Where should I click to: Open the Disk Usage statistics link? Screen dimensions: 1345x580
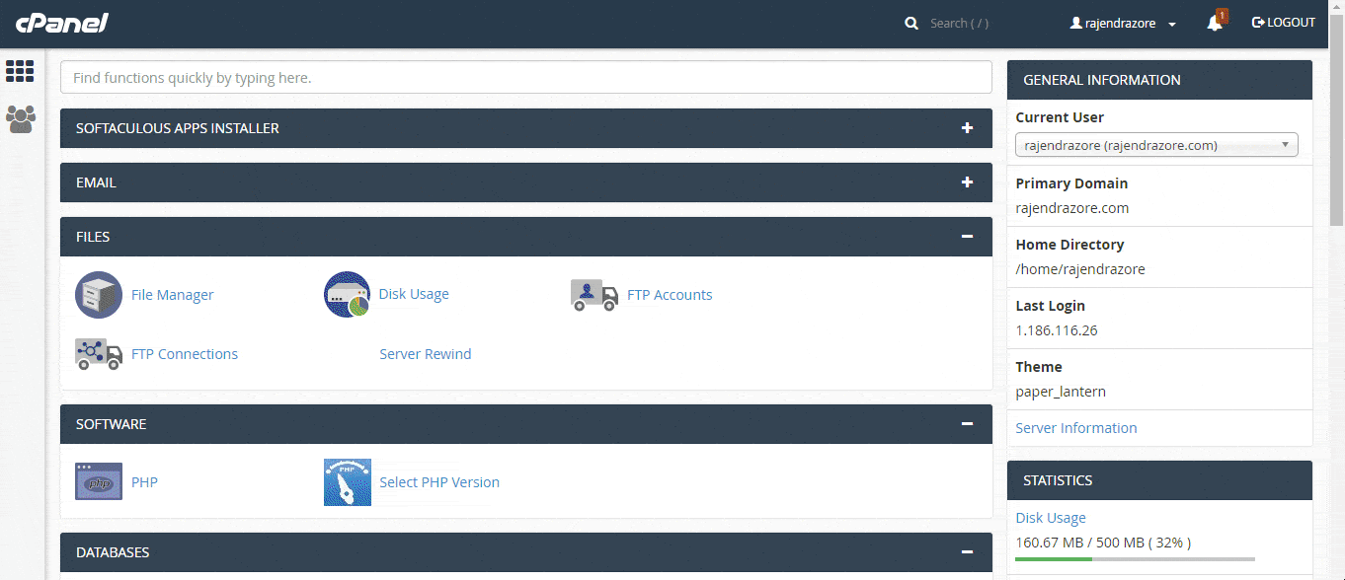coord(1050,517)
